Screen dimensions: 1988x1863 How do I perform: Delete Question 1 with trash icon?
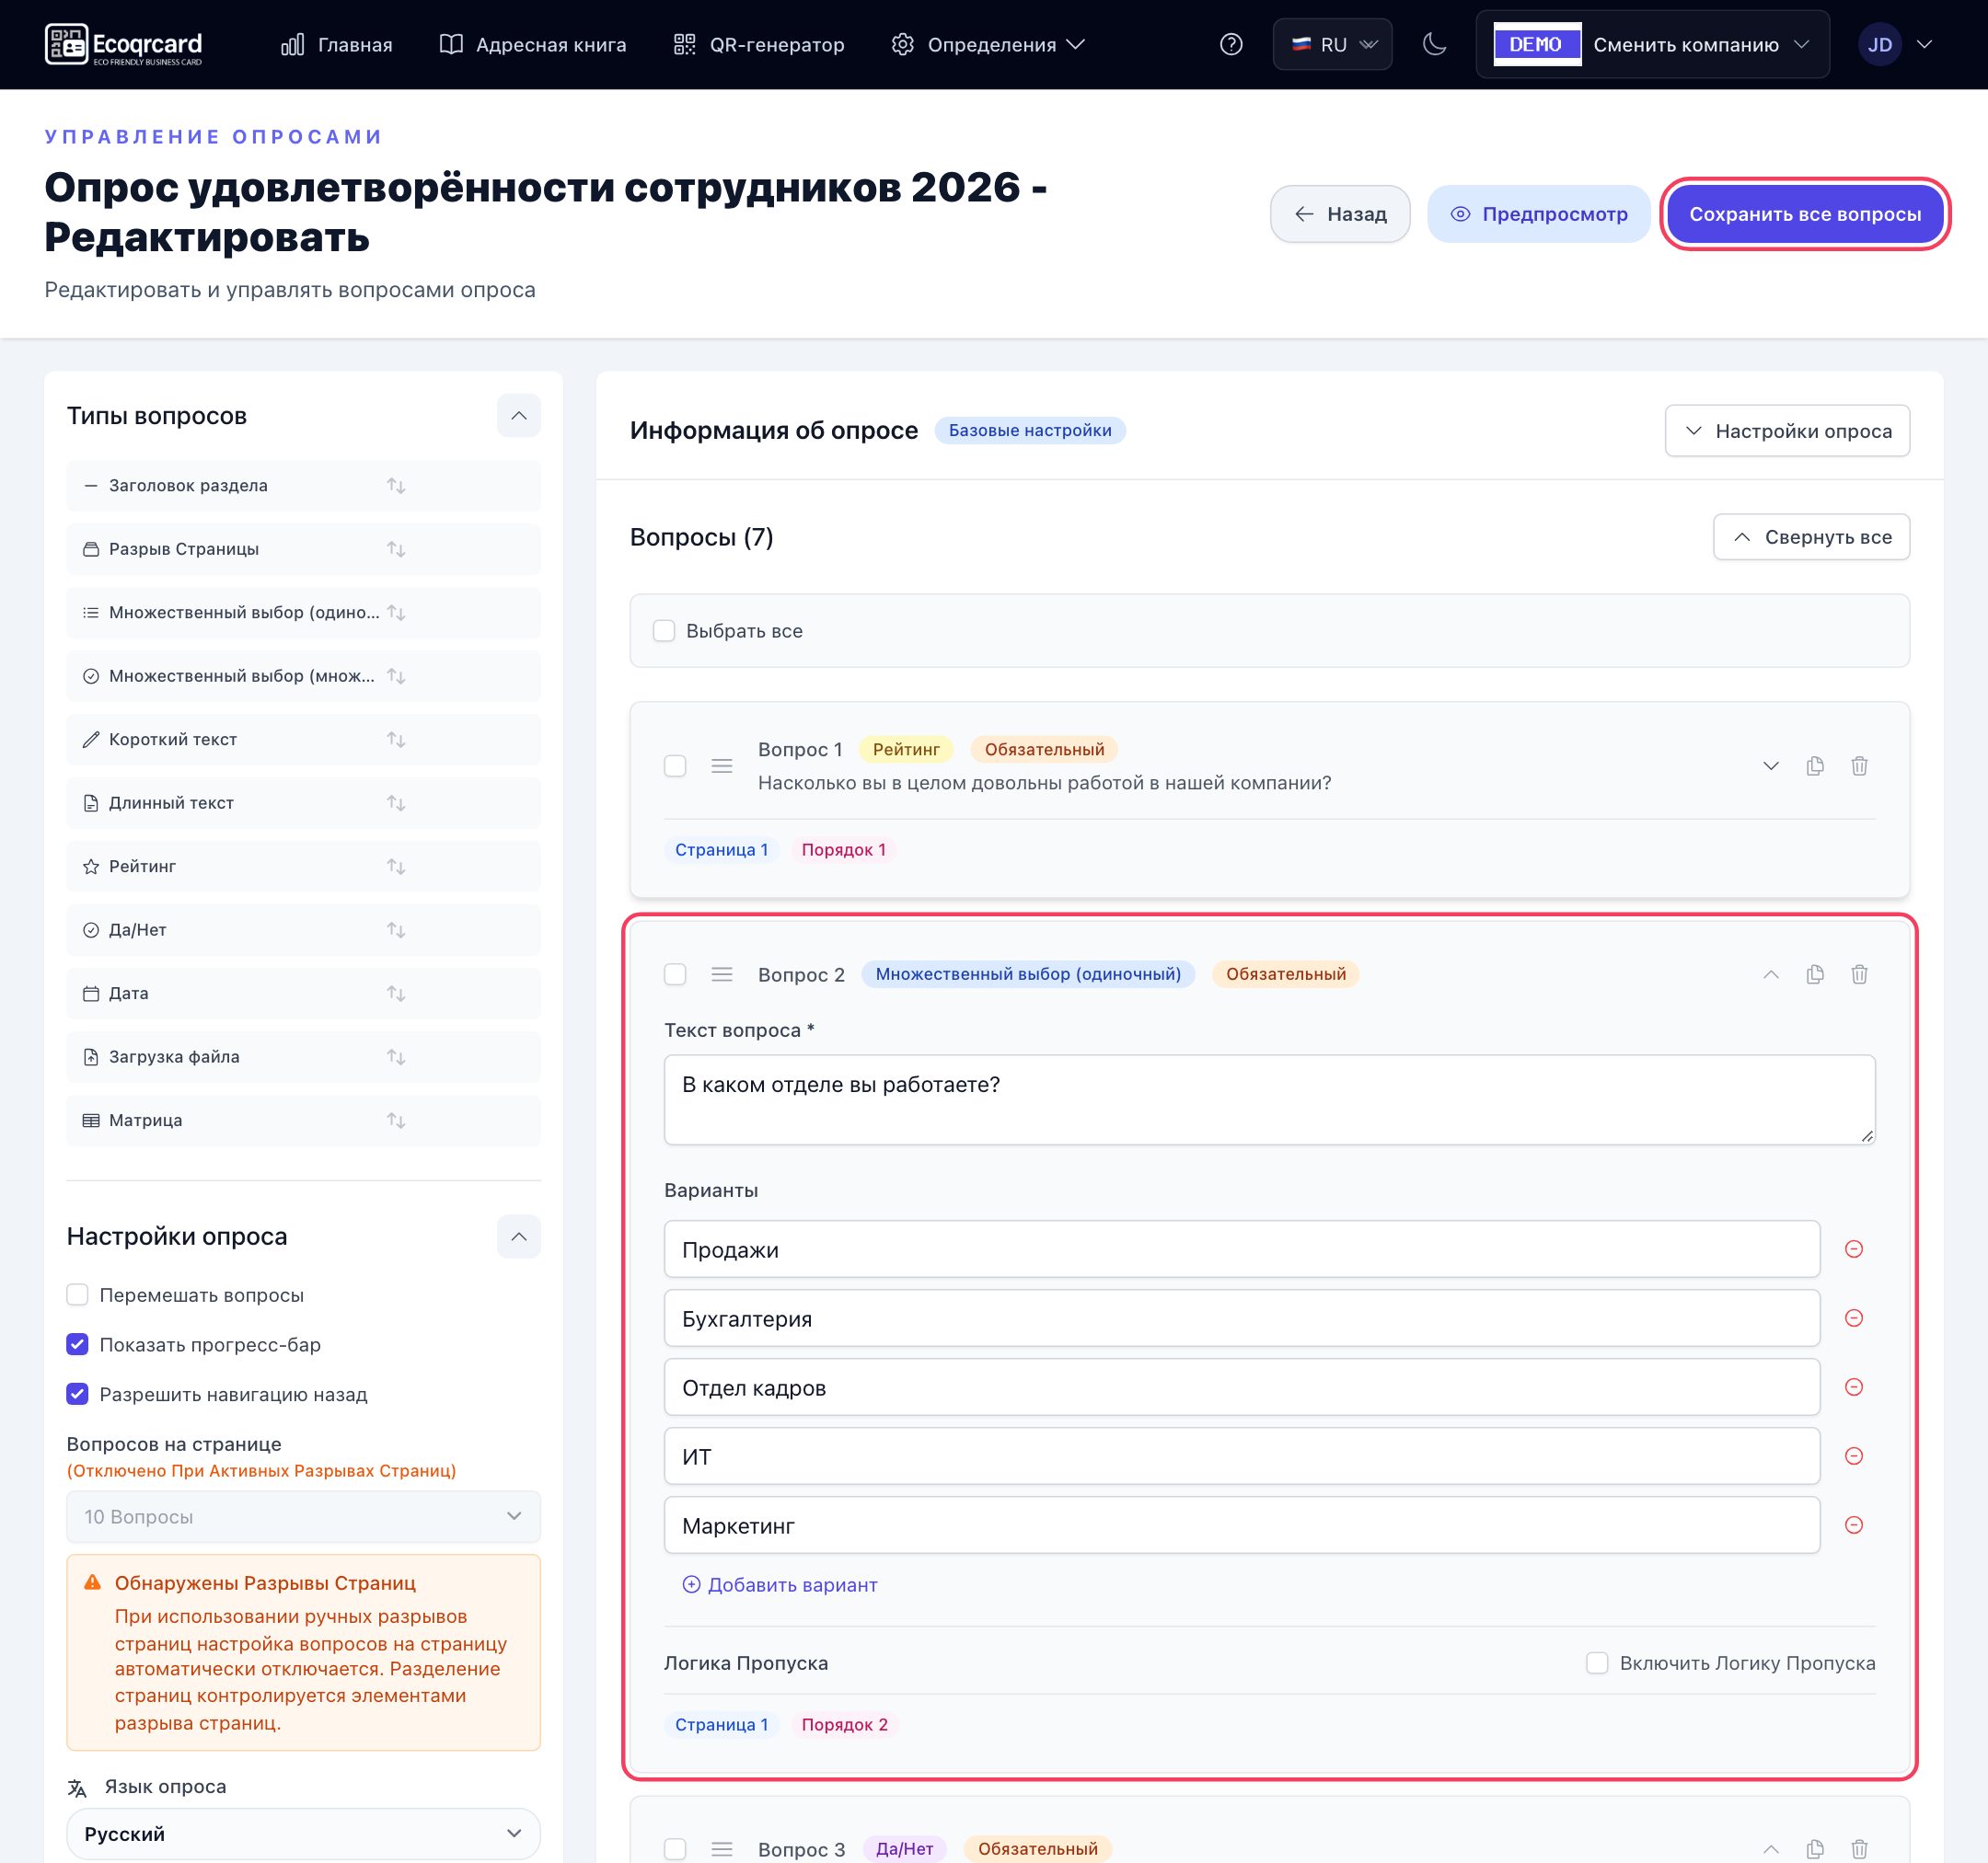tap(1859, 765)
